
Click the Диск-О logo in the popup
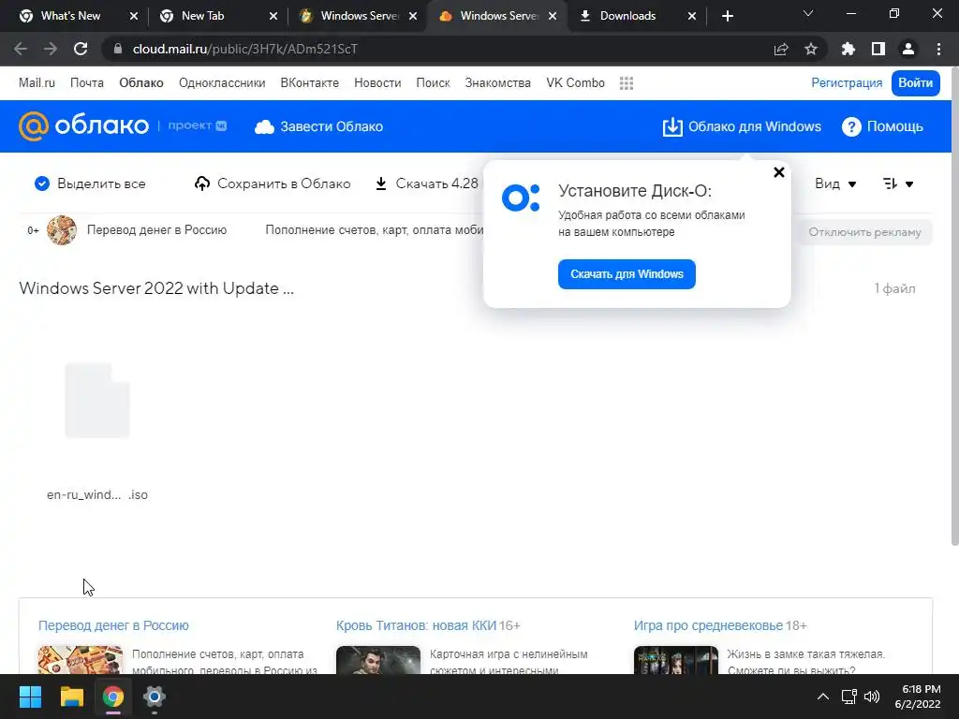tap(521, 198)
